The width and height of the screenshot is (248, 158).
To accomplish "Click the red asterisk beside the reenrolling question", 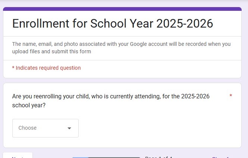I will (231, 96).
